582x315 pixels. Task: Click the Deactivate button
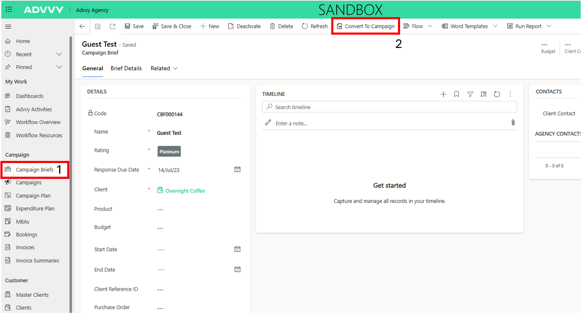(x=244, y=26)
